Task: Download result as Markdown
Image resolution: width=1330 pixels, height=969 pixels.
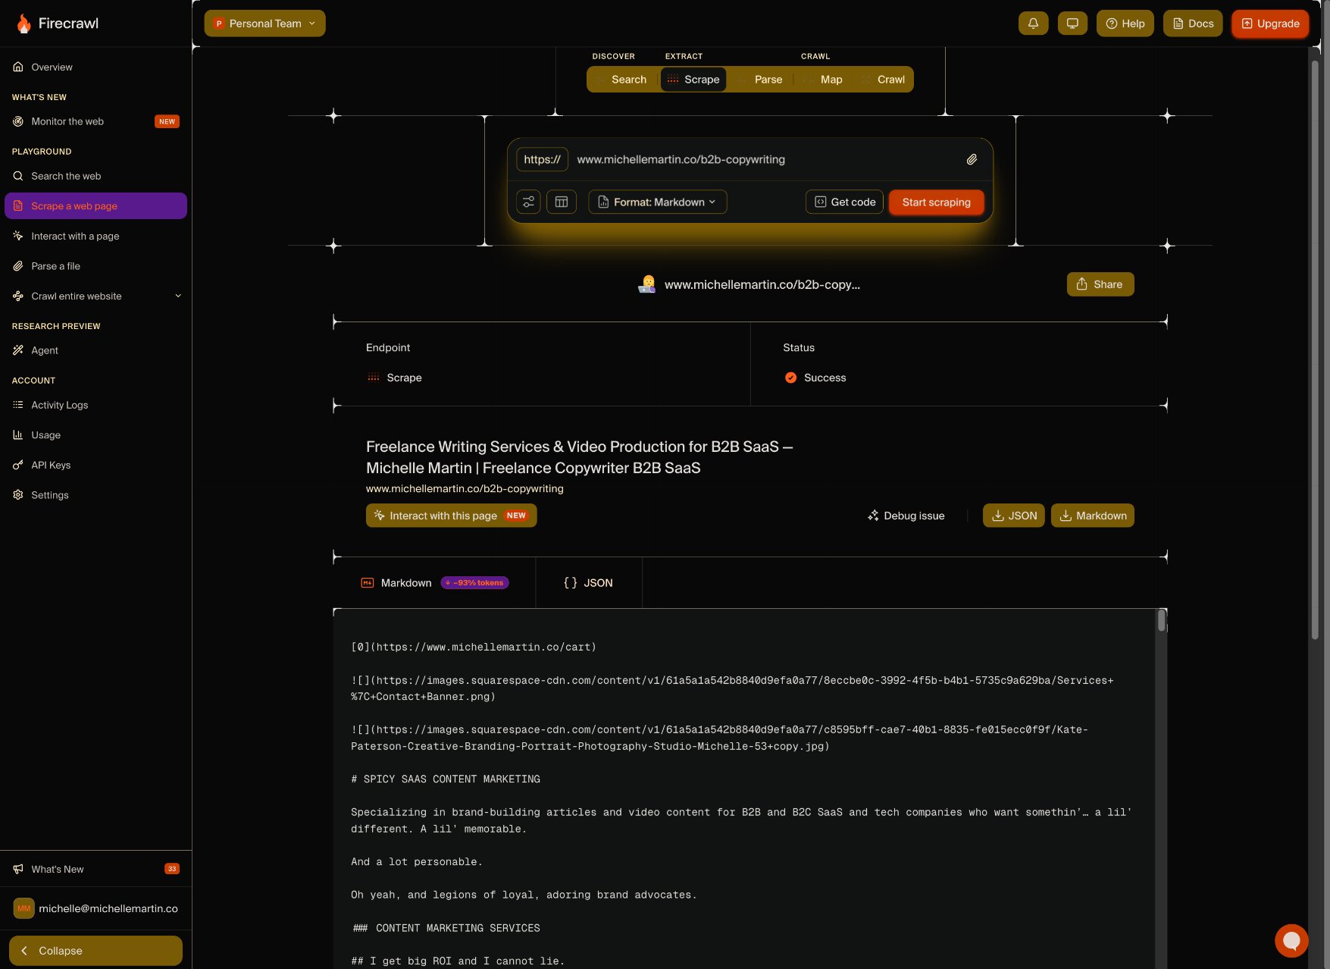Action: [1093, 516]
